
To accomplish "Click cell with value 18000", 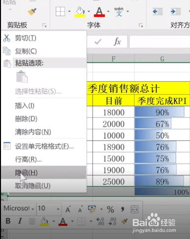I will point(113,112).
